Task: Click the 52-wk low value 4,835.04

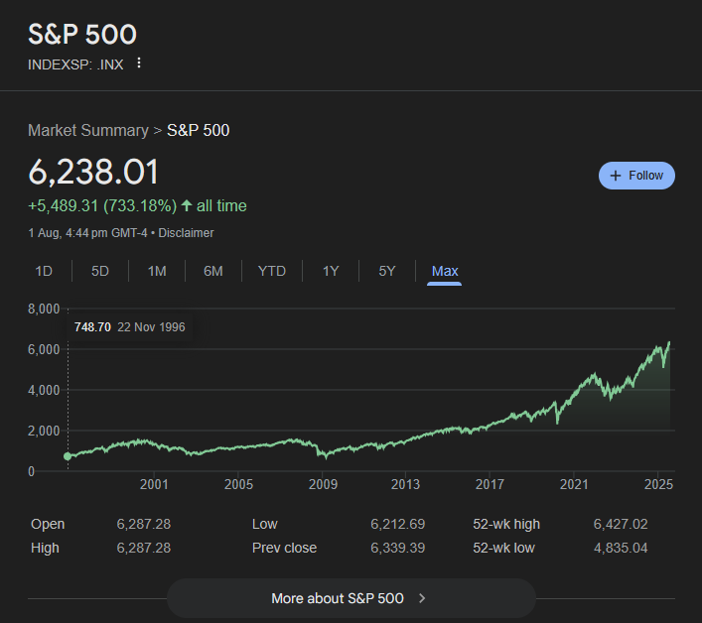Action: pyautogui.click(x=621, y=548)
